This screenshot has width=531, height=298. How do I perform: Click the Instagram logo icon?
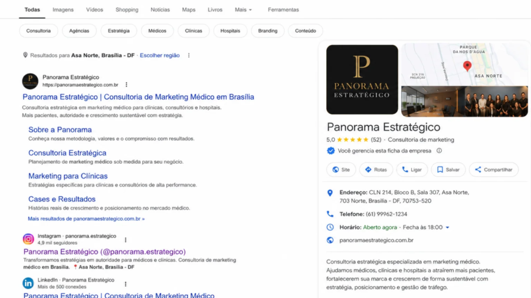click(x=28, y=239)
